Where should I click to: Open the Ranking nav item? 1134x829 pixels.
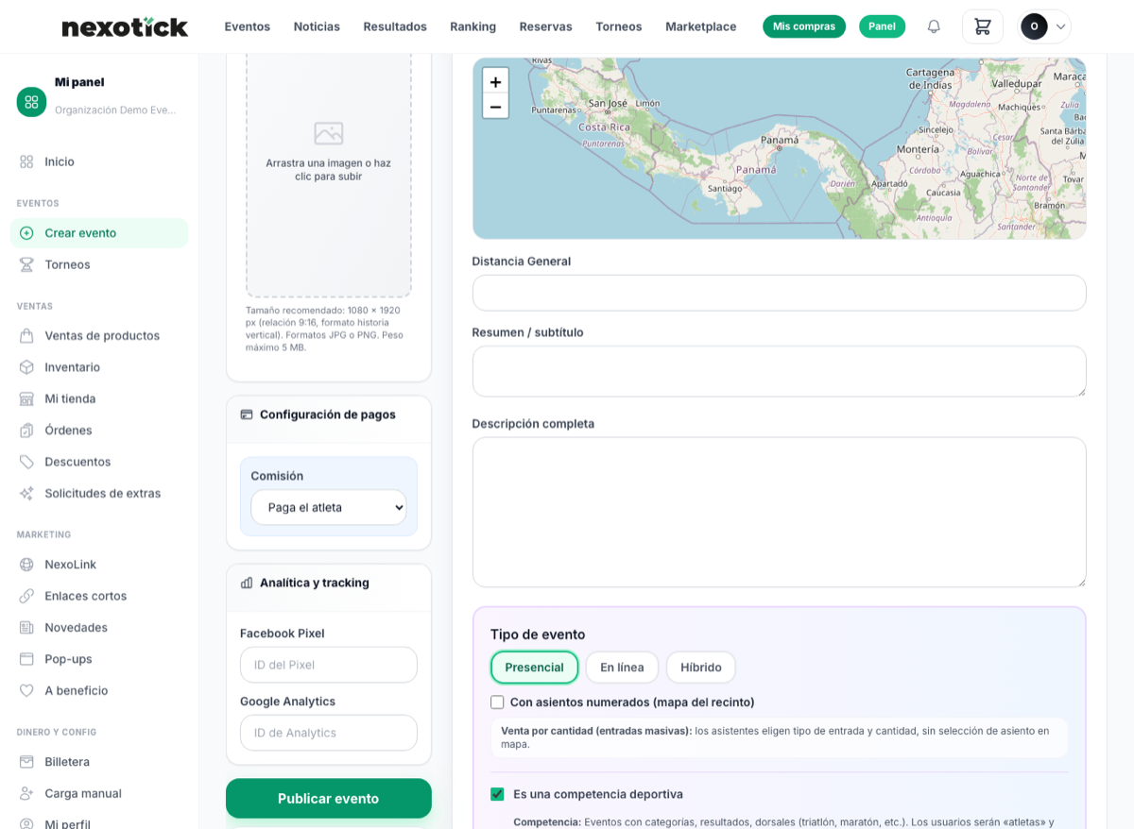472,26
